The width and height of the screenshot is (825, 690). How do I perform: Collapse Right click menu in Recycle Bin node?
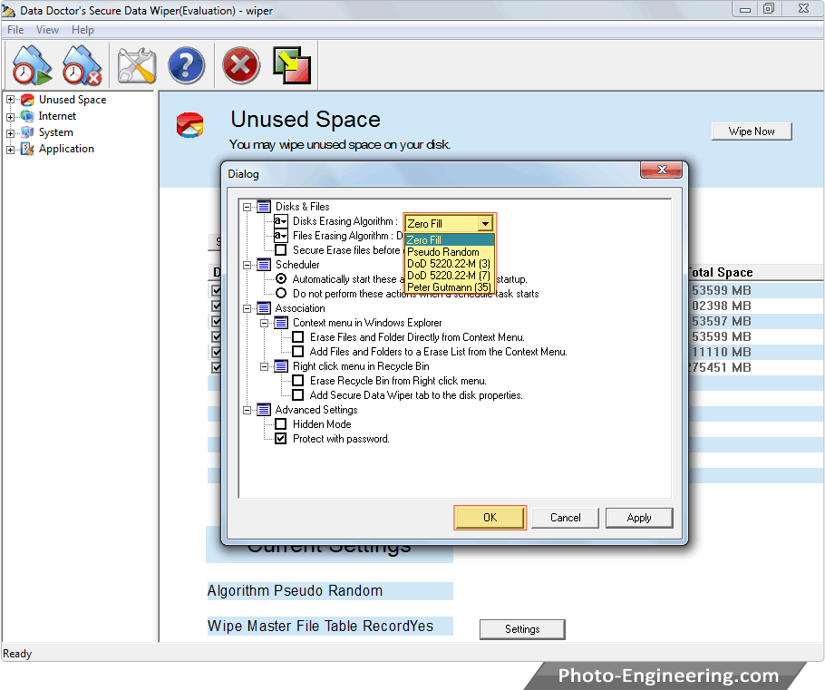pos(264,366)
